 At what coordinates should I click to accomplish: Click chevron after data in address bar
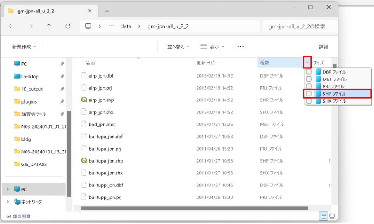point(139,26)
